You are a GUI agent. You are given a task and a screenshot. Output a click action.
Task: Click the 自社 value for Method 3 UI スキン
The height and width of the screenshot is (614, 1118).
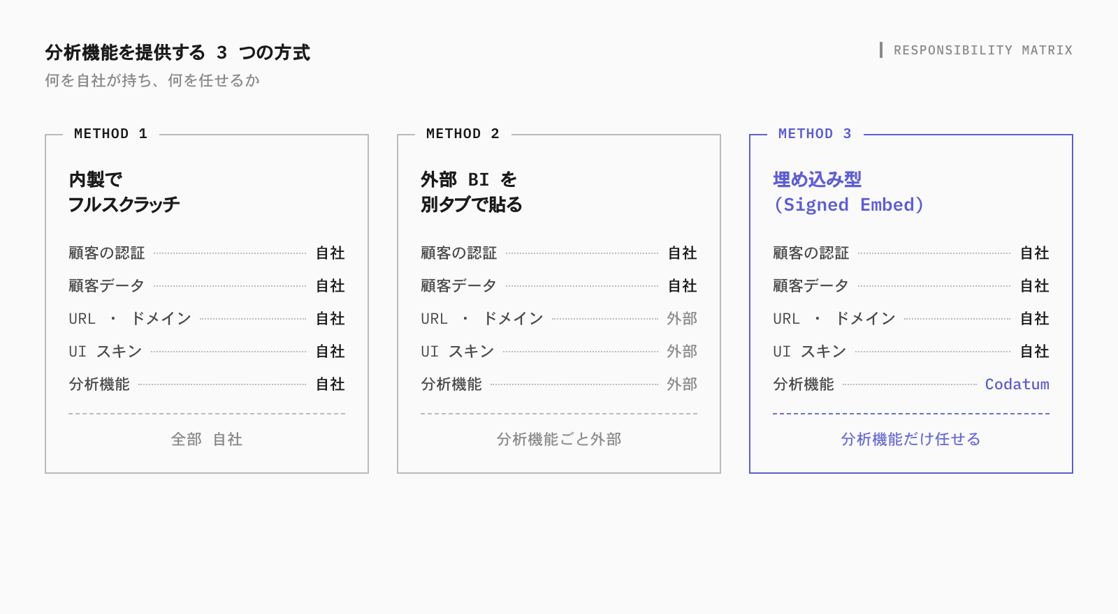1035,351
